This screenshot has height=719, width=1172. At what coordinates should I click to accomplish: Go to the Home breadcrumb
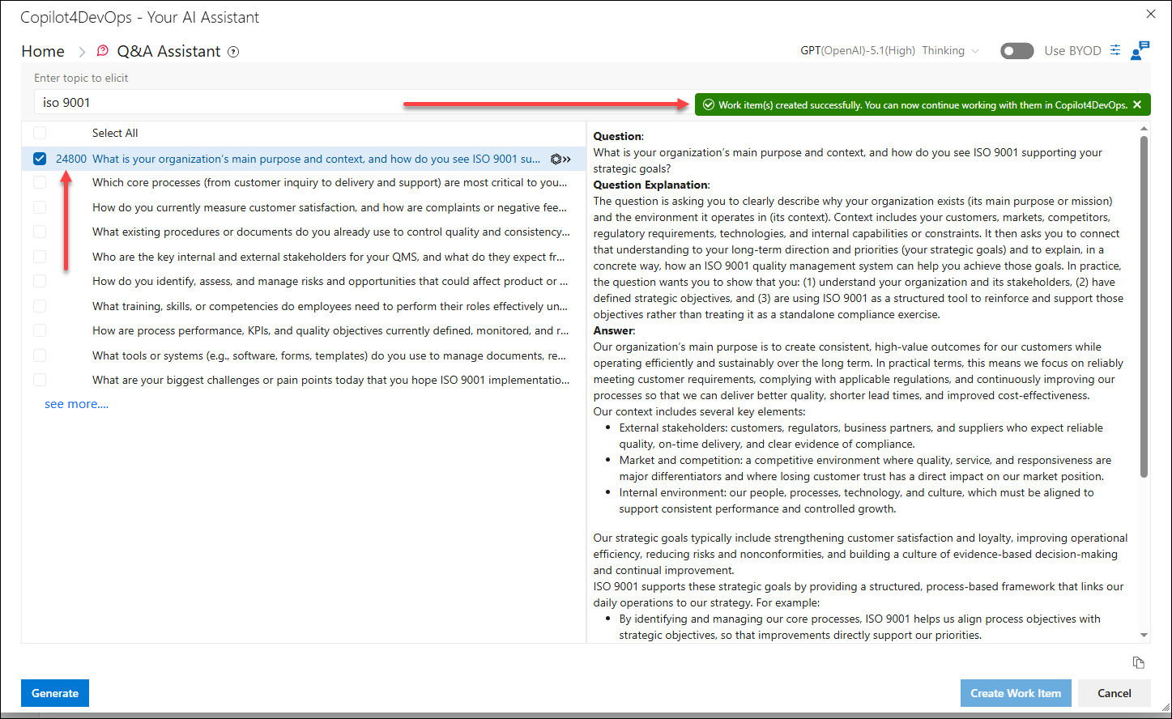tap(43, 51)
